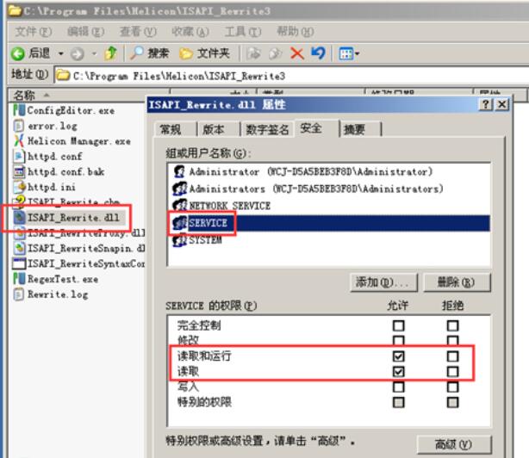The image size is (529, 458).
Task: Click the red X delete toolbar icon
Action: tap(296, 53)
